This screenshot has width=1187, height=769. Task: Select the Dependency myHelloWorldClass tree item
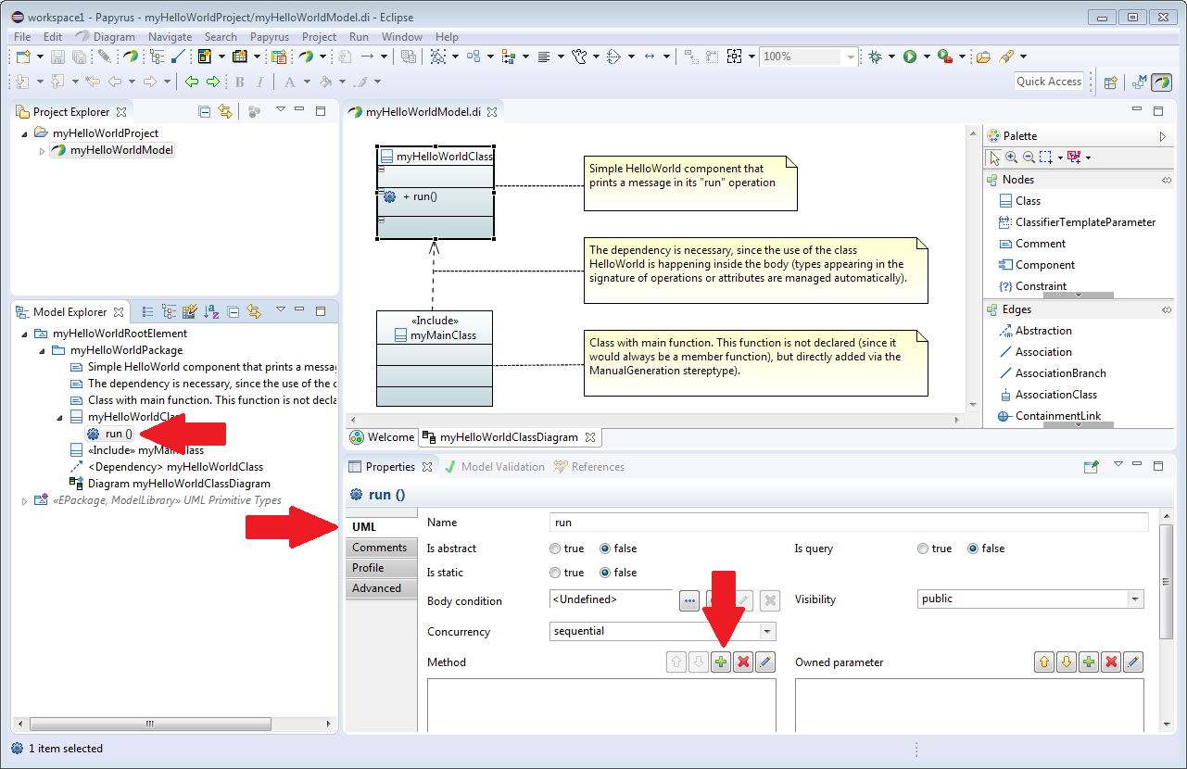[x=167, y=467]
